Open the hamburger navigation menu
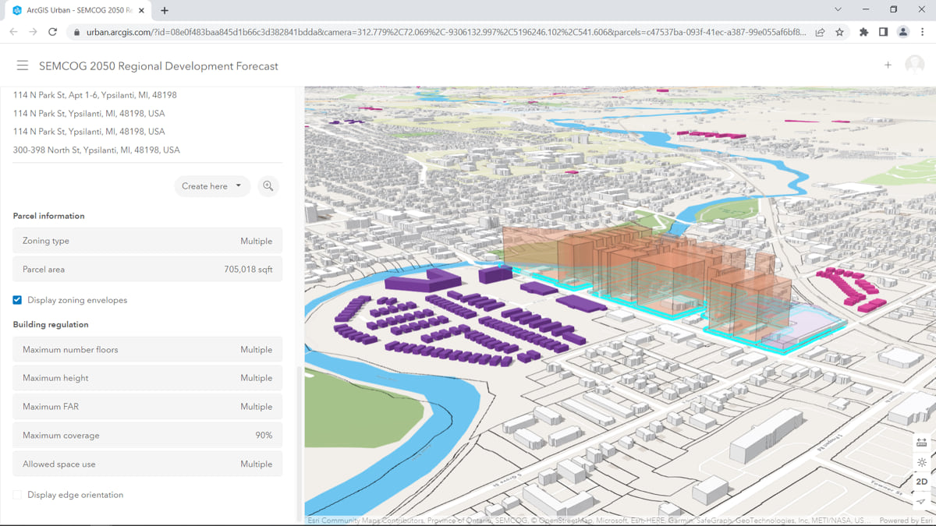Image resolution: width=936 pixels, height=526 pixels. coord(22,66)
